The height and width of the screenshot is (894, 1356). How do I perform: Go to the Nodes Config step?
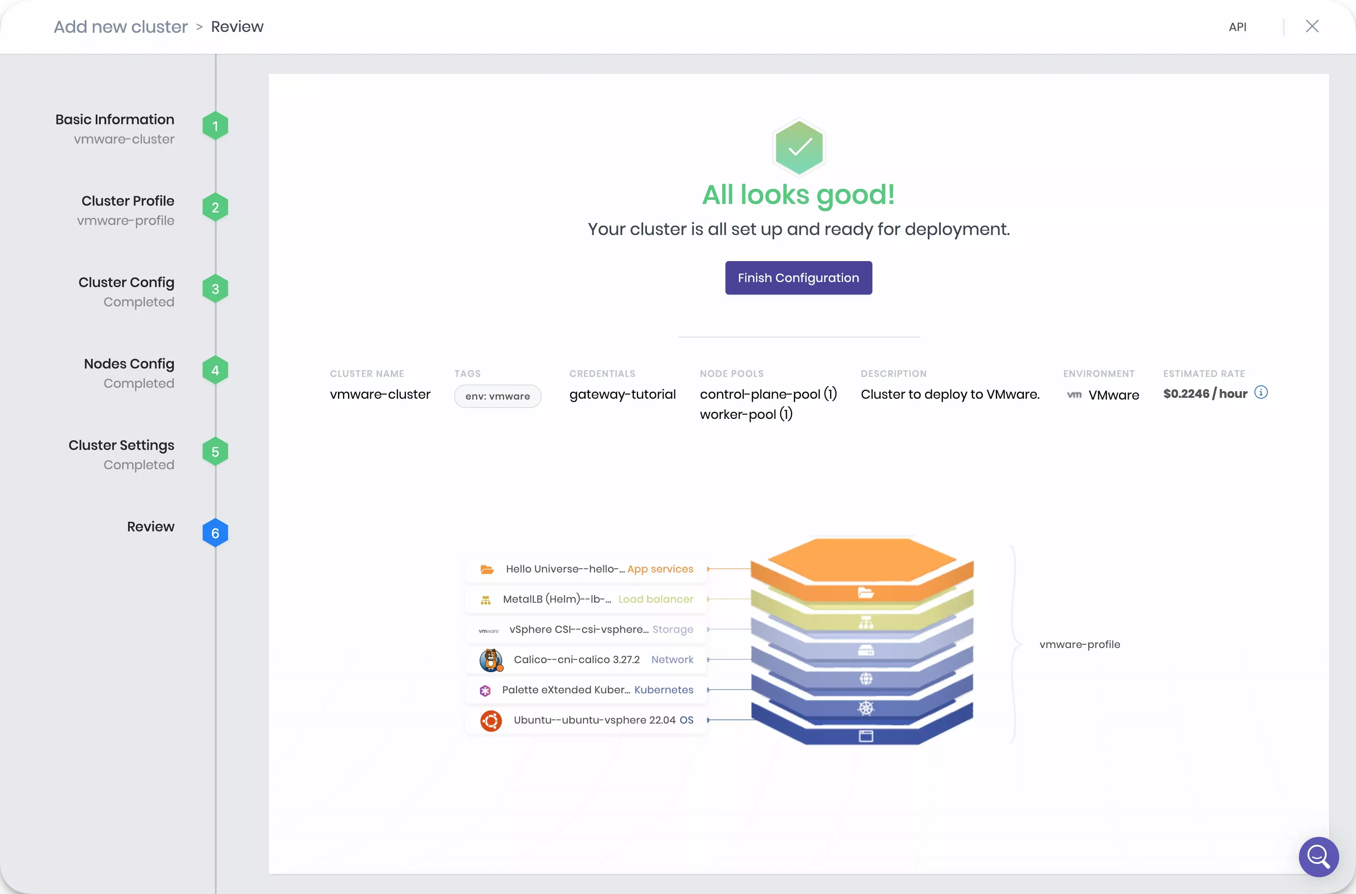click(x=129, y=364)
